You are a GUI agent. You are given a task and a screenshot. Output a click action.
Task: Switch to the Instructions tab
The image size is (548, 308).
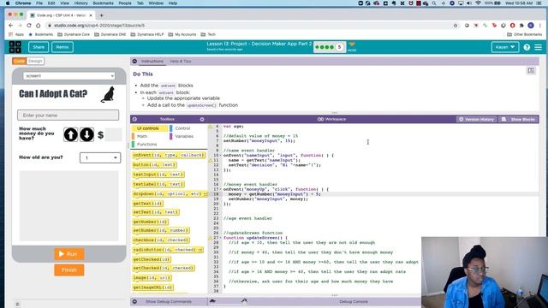(x=152, y=61)
